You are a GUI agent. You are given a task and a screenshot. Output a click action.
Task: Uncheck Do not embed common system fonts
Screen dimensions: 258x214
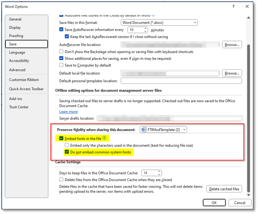[67, 152]
